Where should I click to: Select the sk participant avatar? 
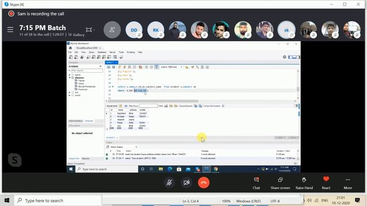tap(287, 30)
